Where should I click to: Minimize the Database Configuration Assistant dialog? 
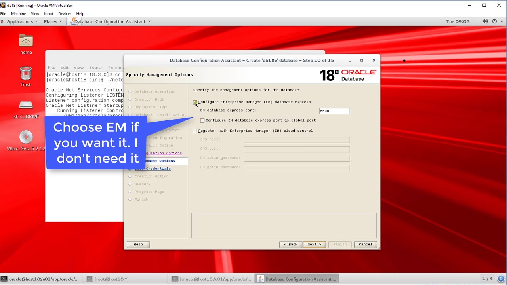pyautogui.click(x=349, y=61)
